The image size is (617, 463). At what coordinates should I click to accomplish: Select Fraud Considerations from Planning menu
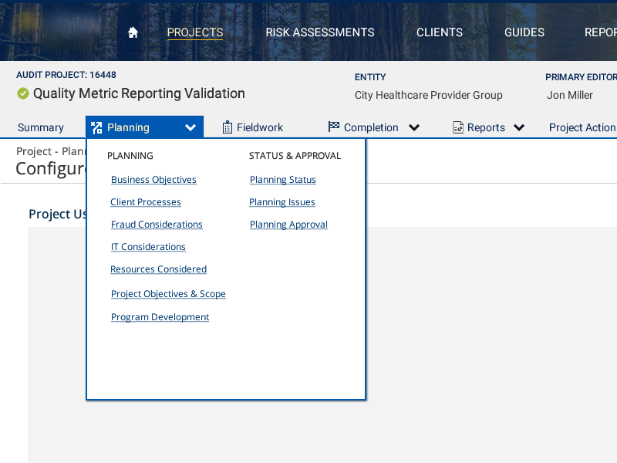tap(157, 225)
